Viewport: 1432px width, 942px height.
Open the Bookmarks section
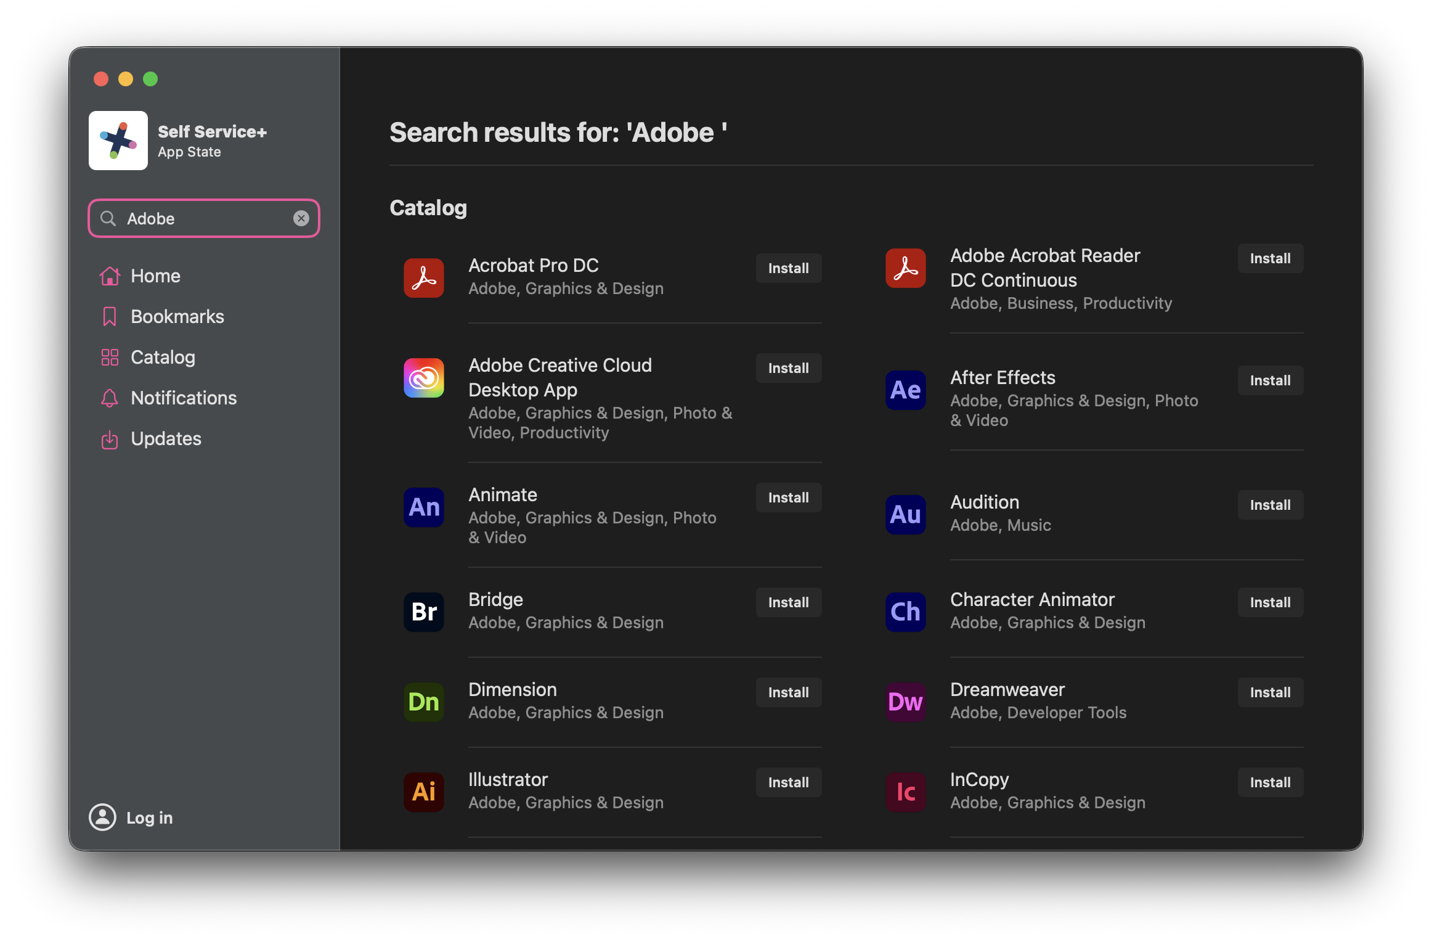pos(177,316)
